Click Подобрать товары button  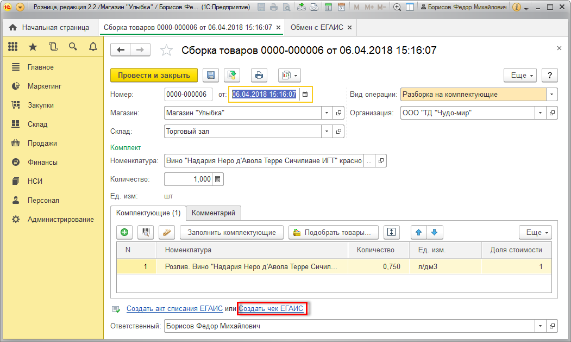[x=334, y=232]
